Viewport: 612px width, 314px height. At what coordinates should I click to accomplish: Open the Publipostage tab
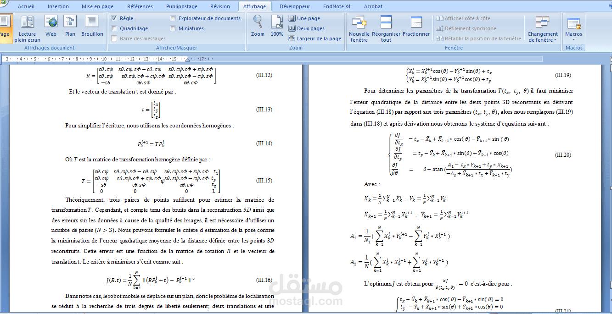point(182,6)
